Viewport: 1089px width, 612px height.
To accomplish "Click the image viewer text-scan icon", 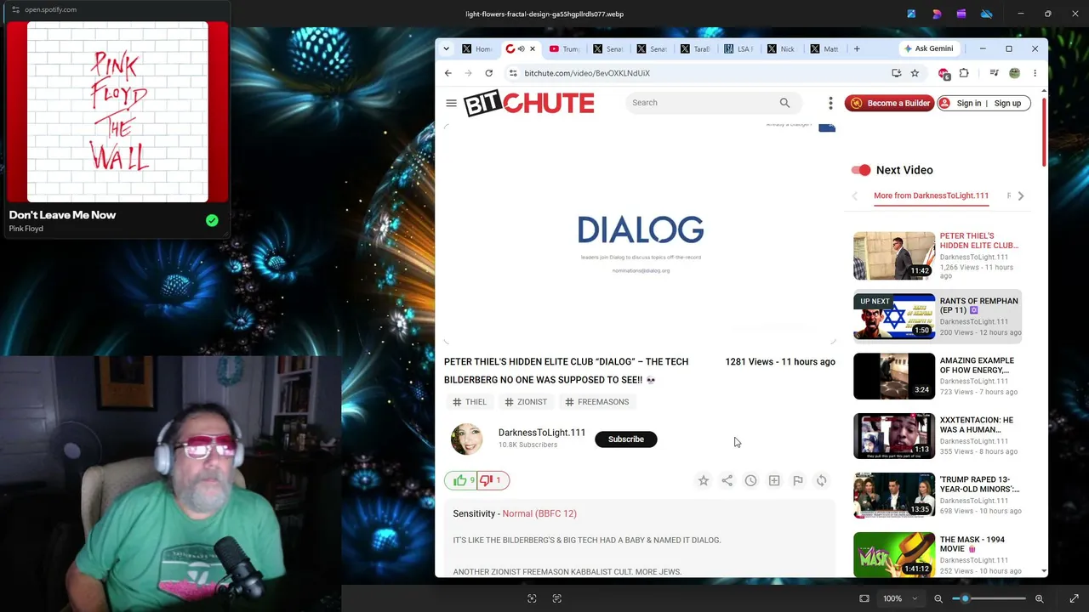I will [x=557, y=598].
